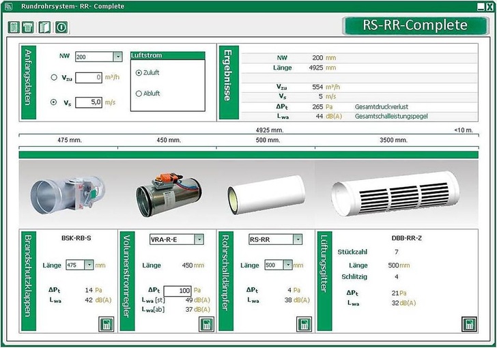Open the Länge 475 dropdown
The height and width of the screenshot is (348, 497).
point(89,265)
